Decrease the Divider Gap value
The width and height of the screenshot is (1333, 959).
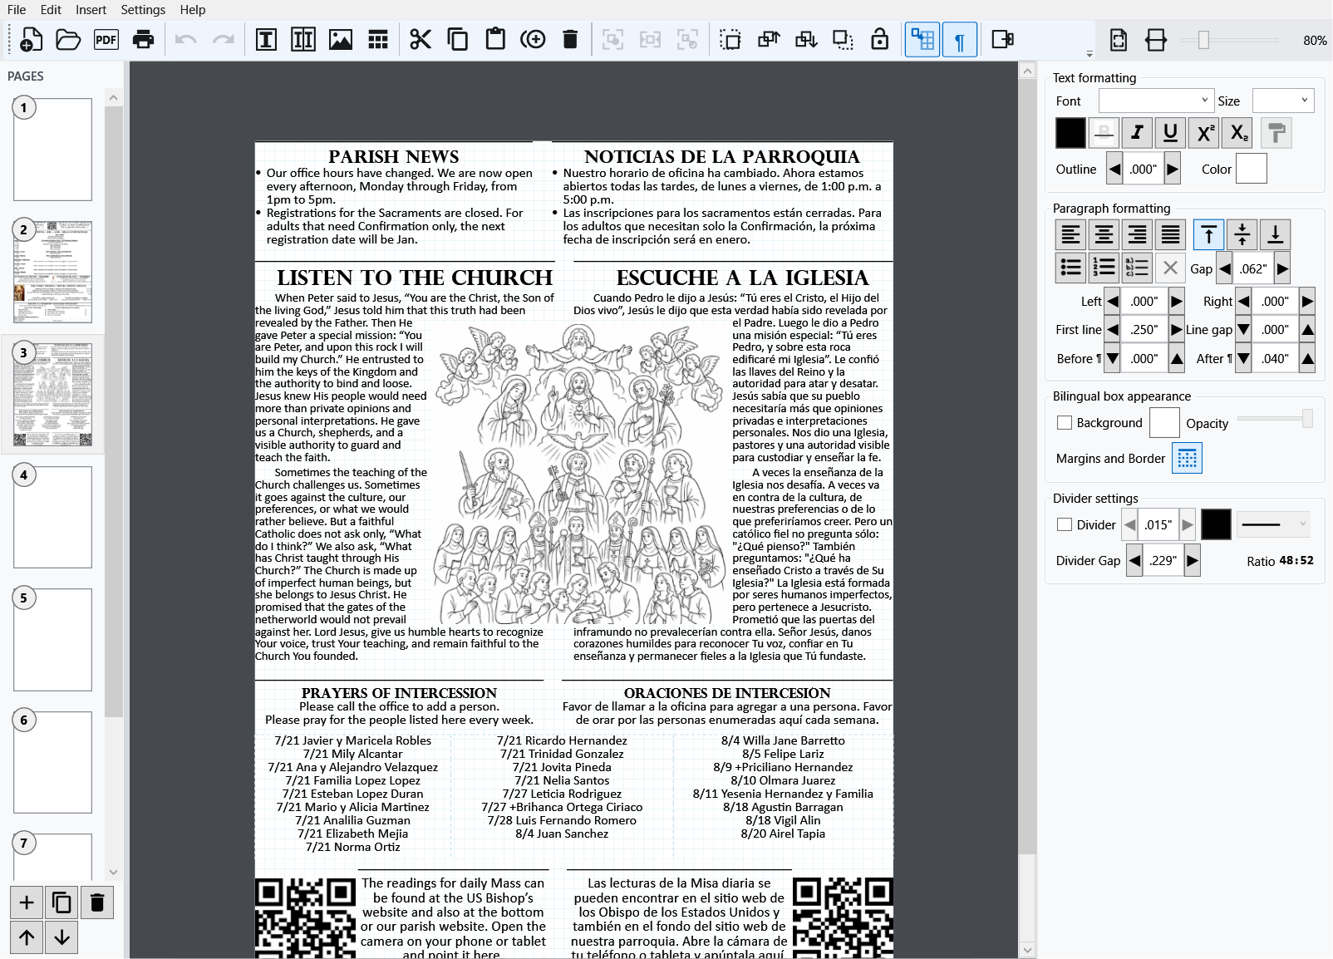coord(1134,561)
